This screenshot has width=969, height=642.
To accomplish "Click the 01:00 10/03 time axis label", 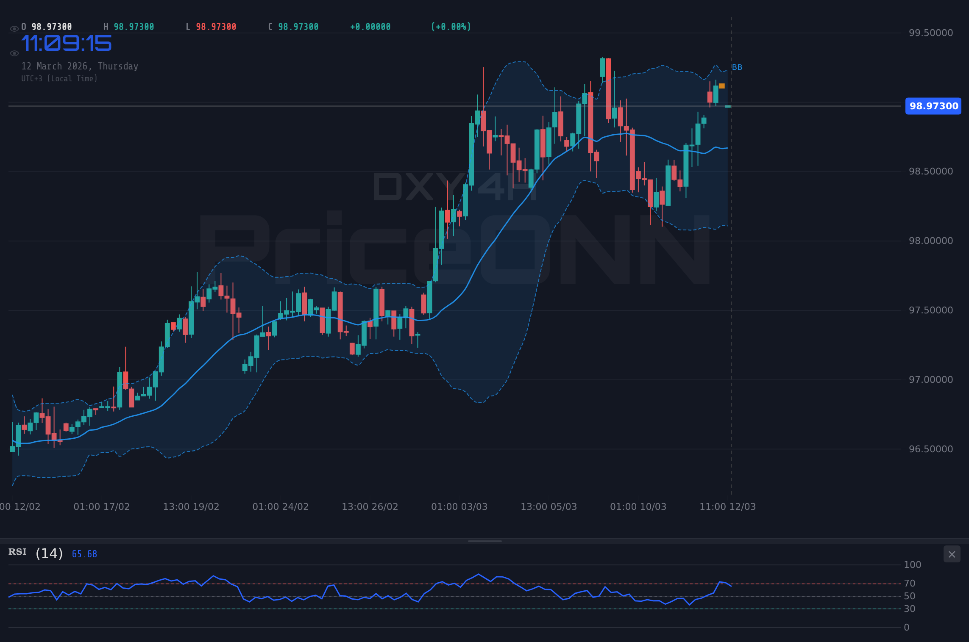I will pyautogui.click(x=638, y=507).
